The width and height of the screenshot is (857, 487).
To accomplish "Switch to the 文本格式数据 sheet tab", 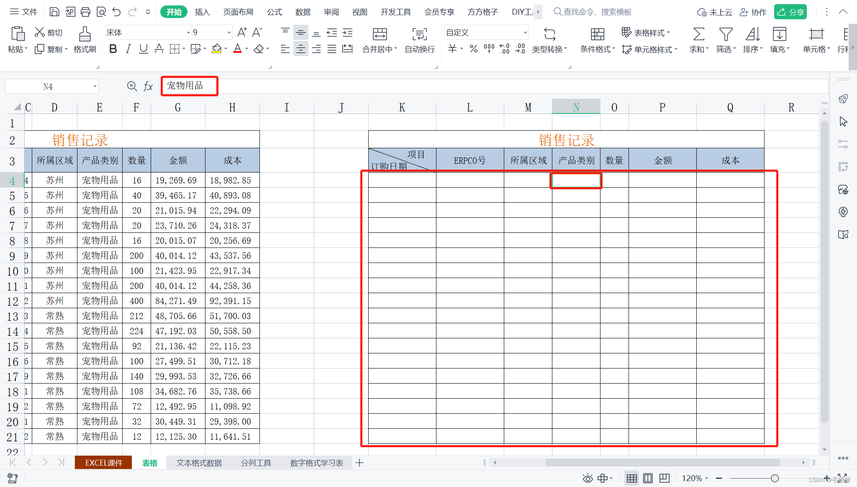I will (x=199, y=463).
